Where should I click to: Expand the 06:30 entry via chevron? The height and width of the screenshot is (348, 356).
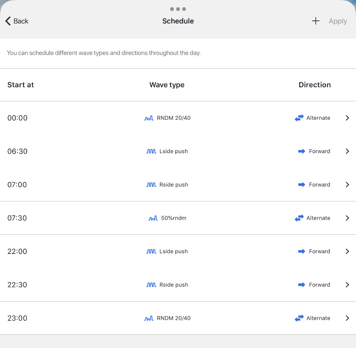click(347, 151)
